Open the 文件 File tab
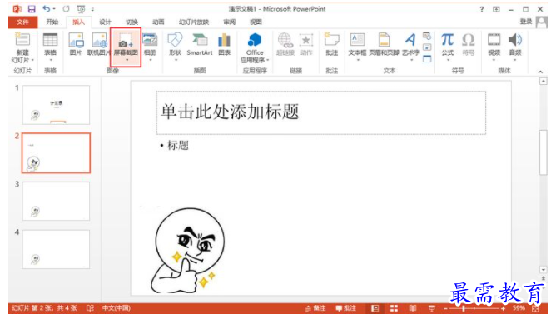The width and height of the screenshot is (551, 319). 22,22
